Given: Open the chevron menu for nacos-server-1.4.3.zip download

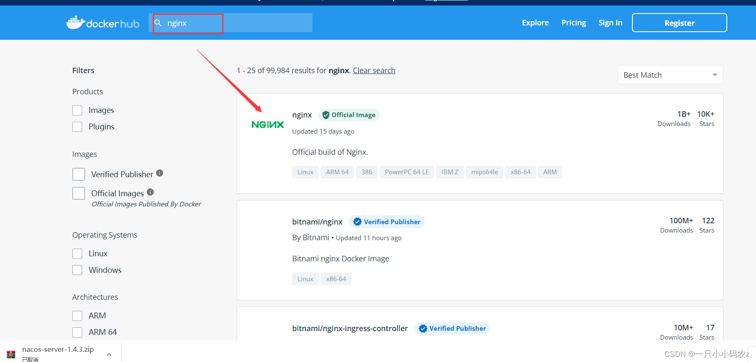Looking at the screenshot, I should pos(109,354).
